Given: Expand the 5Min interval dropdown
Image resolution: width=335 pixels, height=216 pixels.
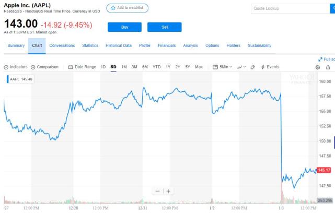Looking at the screenshot, I should point(223,67).
